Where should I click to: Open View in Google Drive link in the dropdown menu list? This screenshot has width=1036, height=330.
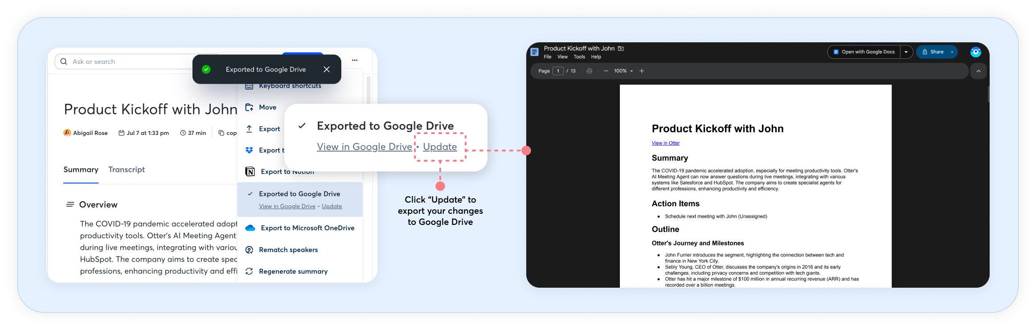[287, 206]
